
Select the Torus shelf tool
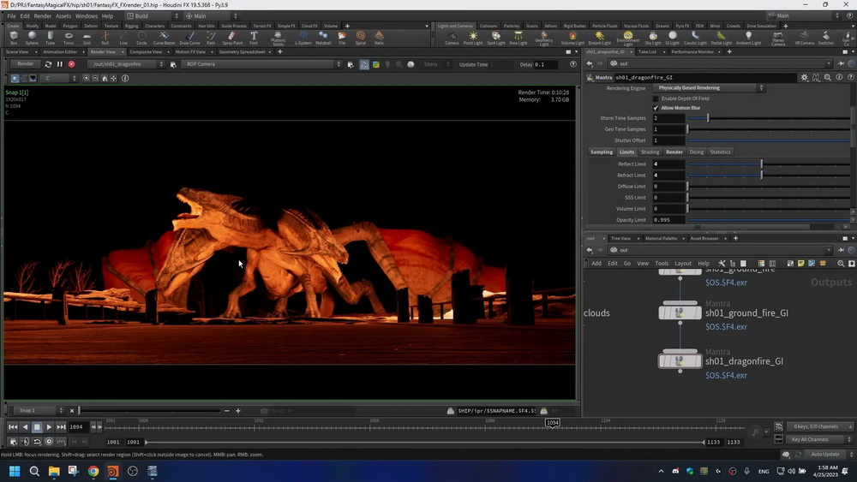[69, 37]
